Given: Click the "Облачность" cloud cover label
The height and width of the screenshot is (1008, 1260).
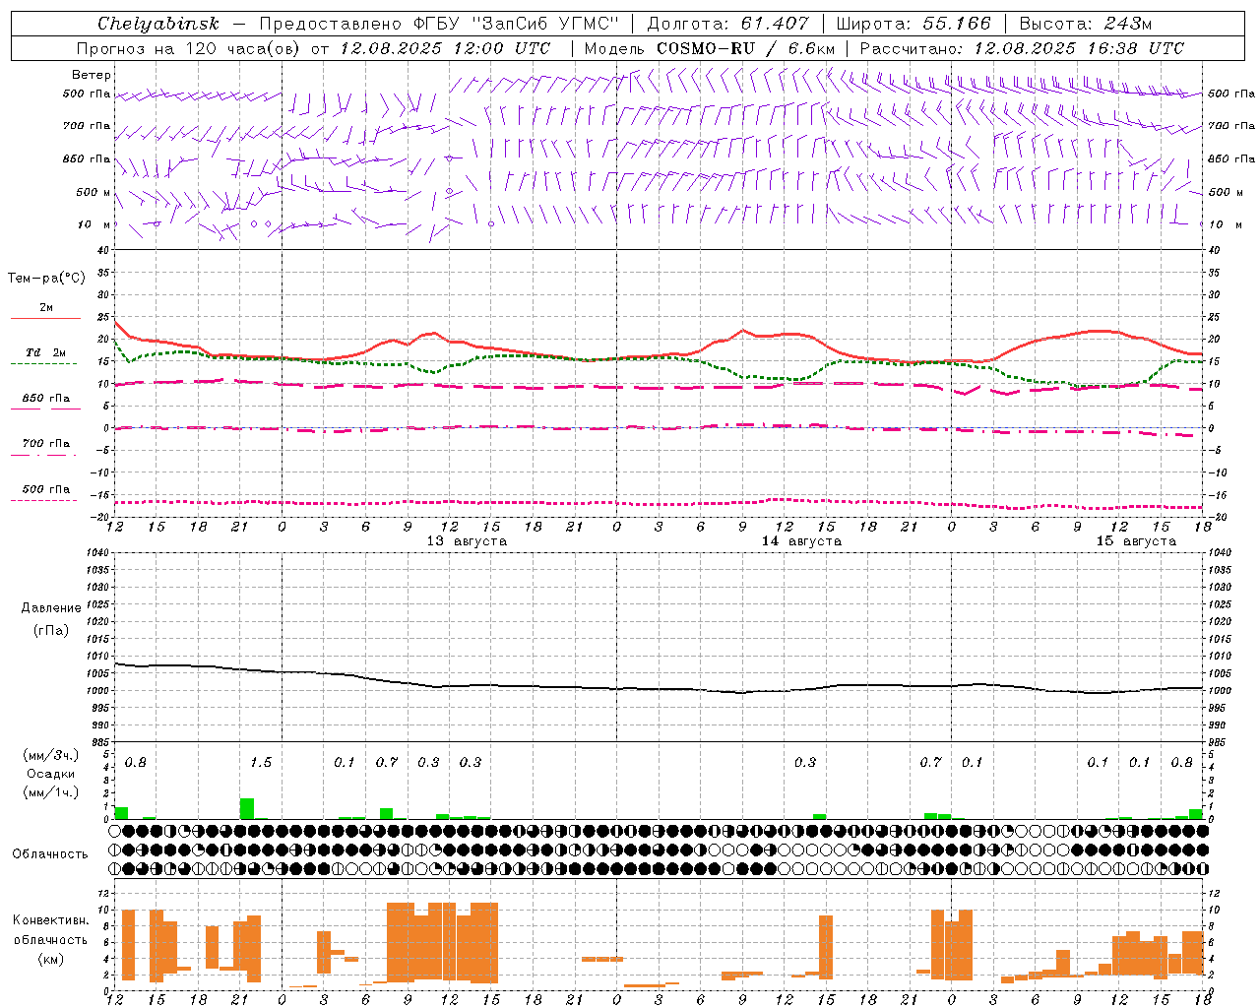Looking at the screenshot, I should coord(50,853).
